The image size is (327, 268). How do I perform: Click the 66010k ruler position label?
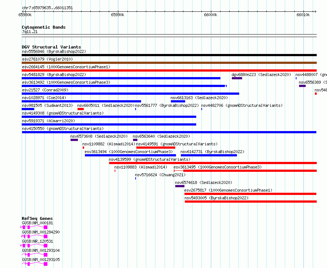click(303, 15)
